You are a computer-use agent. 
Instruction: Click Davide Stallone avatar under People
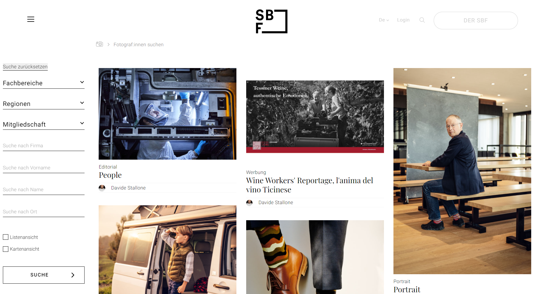click(x=102, y=188)
